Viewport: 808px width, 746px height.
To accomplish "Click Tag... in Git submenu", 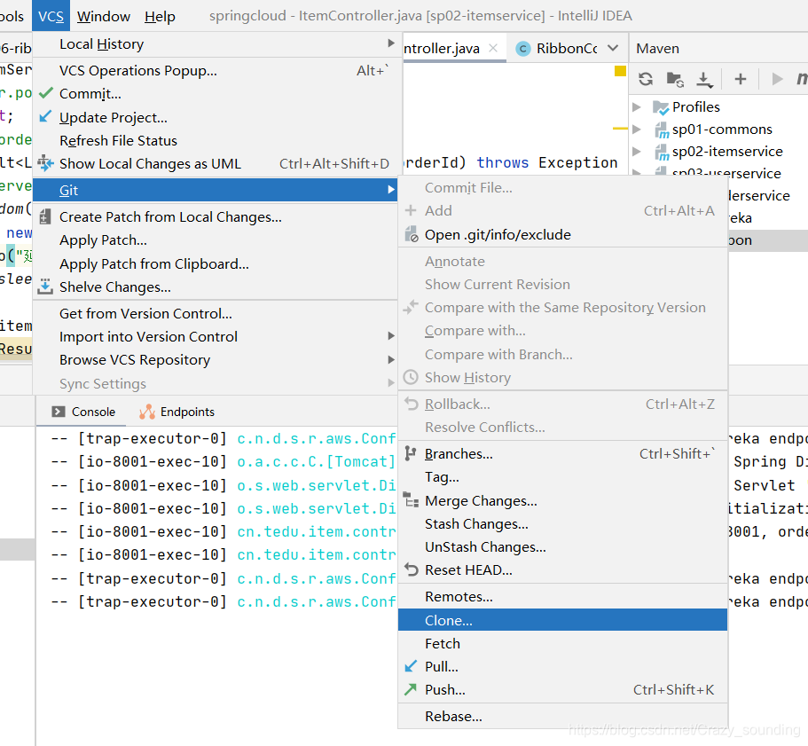I will [562, 477].
